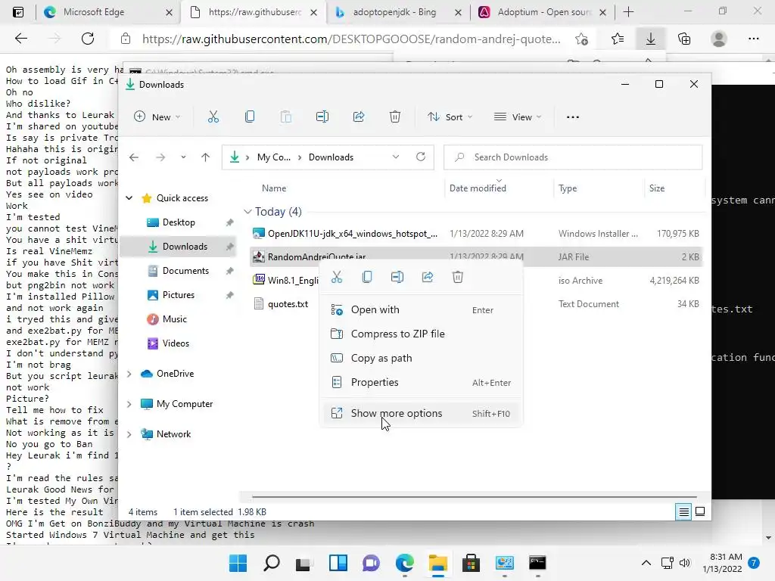Open Widgets from taskbar

pos(338,563)
